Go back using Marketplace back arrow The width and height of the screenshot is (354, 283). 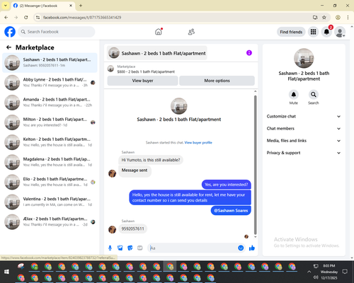click(8, 47)
